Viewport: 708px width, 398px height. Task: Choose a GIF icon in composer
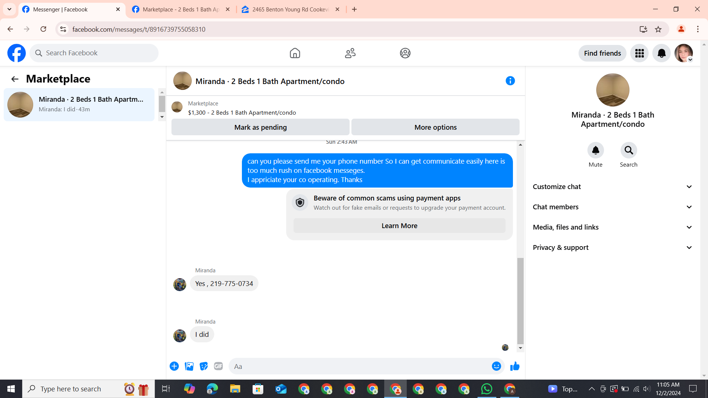click(218, 366)
